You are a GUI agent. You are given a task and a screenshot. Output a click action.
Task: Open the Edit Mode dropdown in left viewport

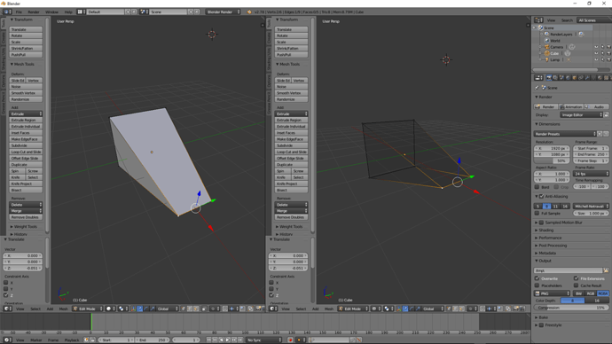coord(88,309)
